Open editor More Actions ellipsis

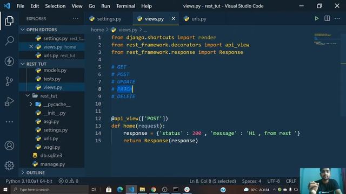337,18
